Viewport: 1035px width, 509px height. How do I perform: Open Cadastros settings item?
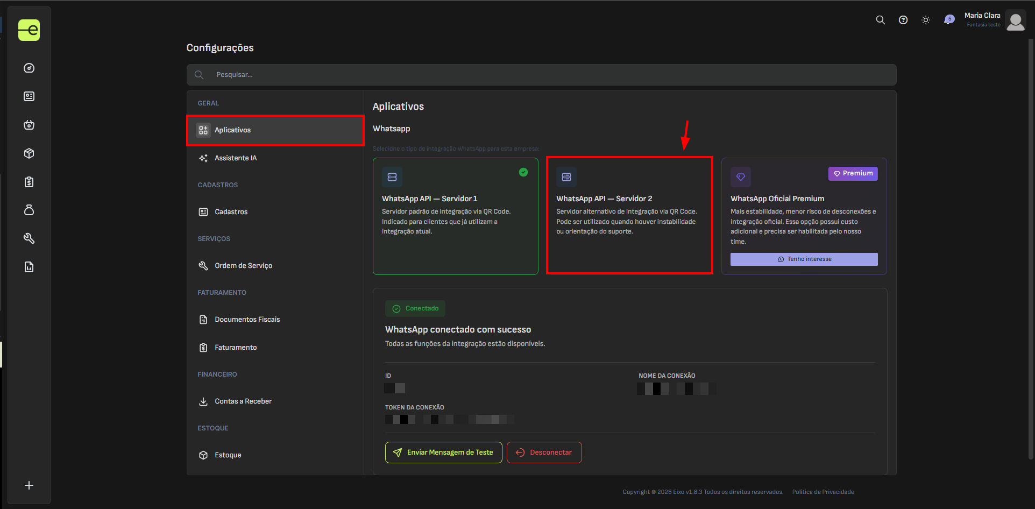point(275,212)
